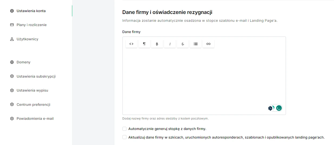Enable Automatycznie generuj stopkę z danych firmy
The image size is (334, 145).
(x=124, y=129)
